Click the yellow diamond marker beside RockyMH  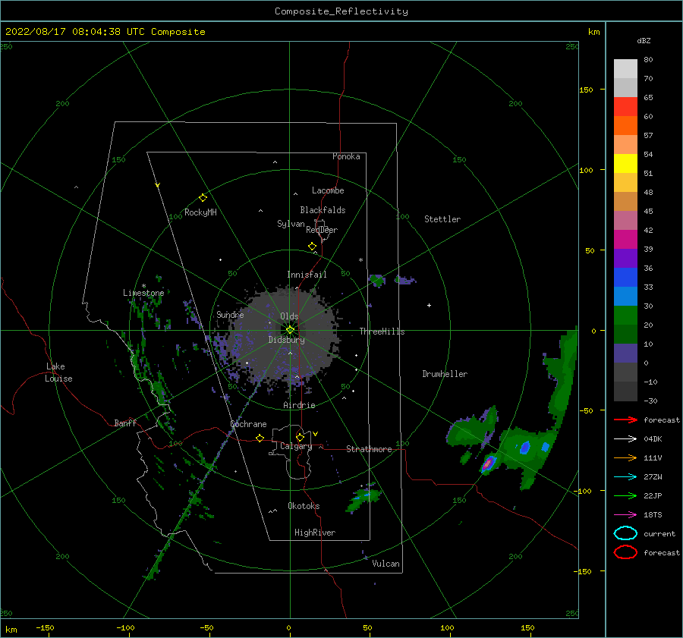point(203,198)
